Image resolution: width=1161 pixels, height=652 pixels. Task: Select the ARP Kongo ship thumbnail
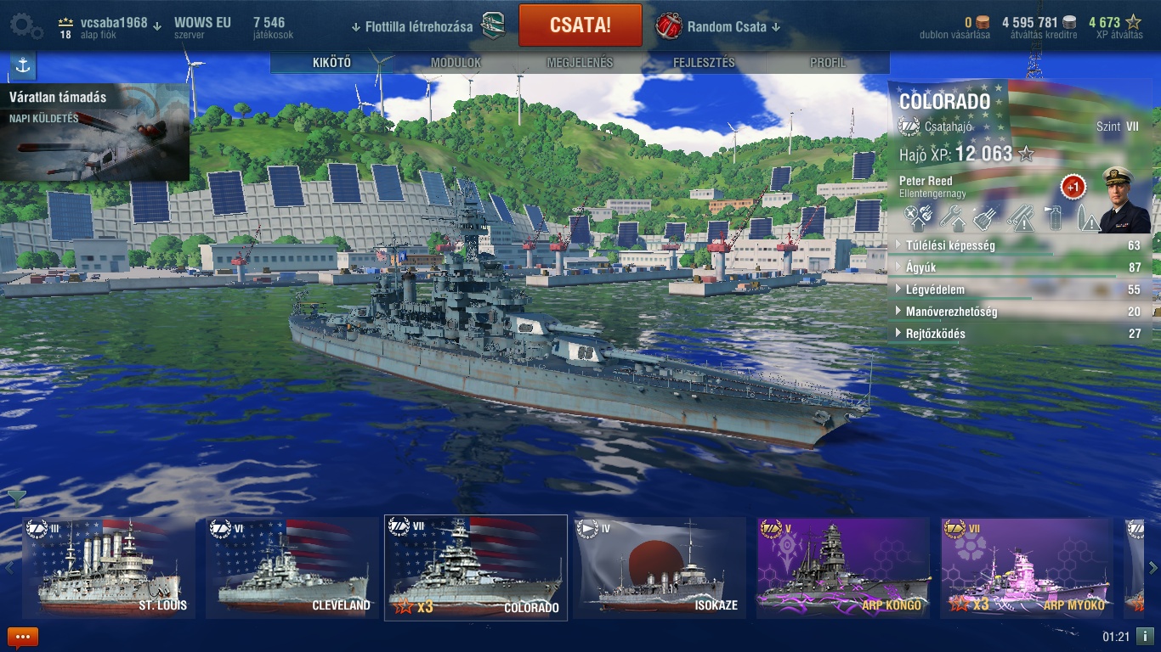click(x=843, y=567)
